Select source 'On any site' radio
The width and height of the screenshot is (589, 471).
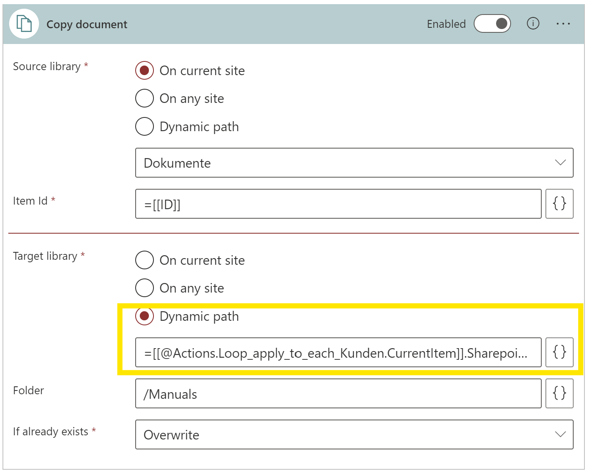145,98
